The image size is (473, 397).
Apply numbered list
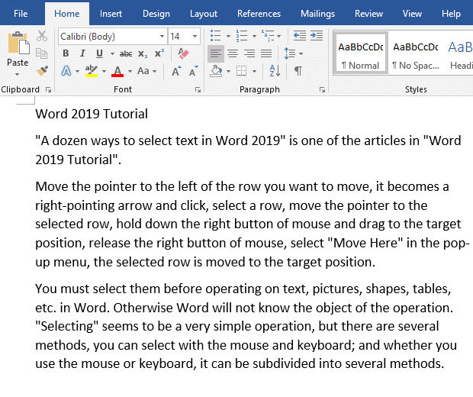coord(242,36)
